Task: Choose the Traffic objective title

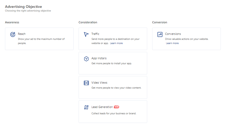Action: click(95, 34)
